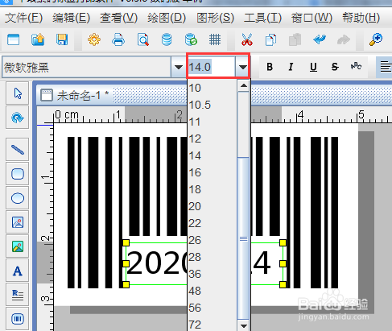392x331 pixels.
Task: Collapse the font size dropdown arrow
Action: click(242, 67)
